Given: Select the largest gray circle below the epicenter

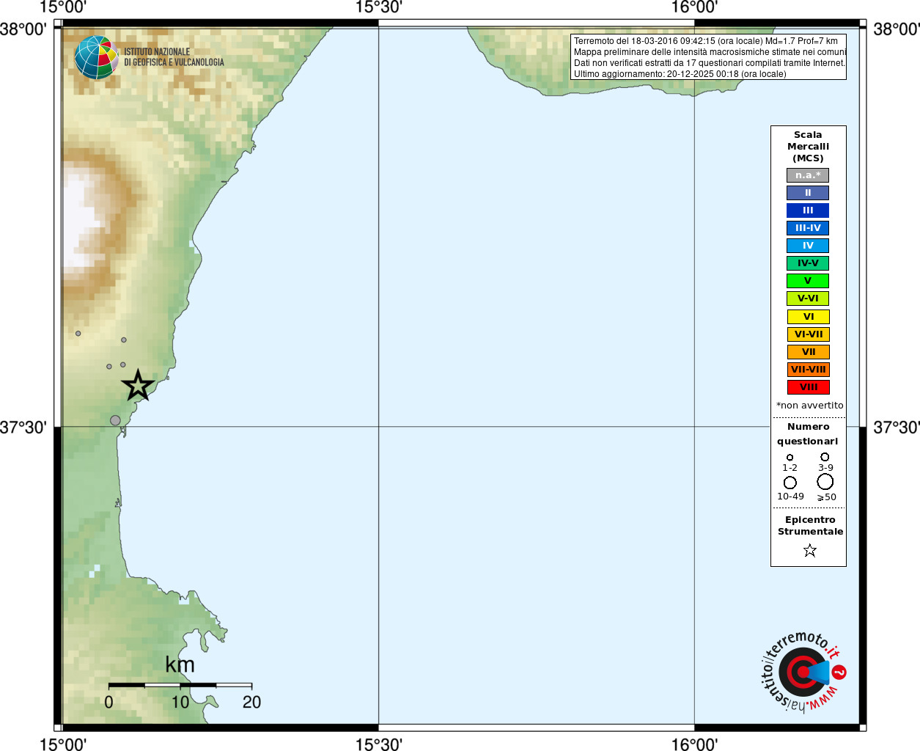Looking at the screenshot, I should (115, 420).
